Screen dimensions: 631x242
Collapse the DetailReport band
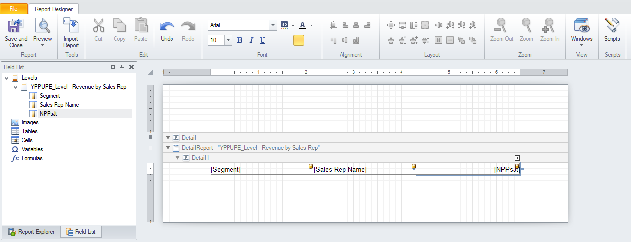click(x=168, y=148)
